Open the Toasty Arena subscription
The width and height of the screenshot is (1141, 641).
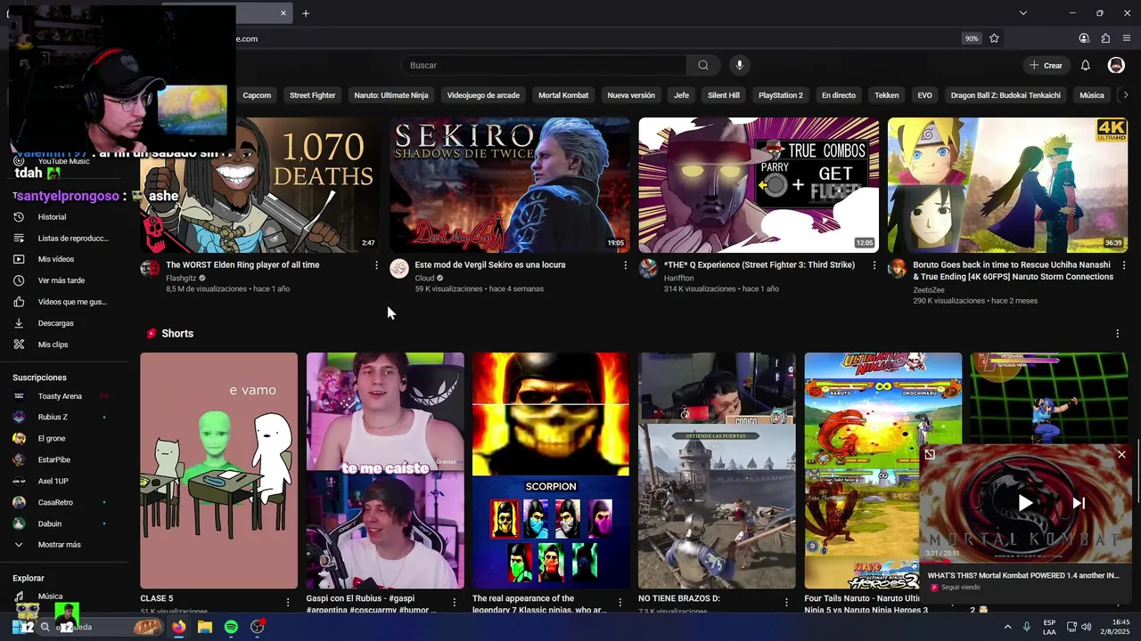61,395
